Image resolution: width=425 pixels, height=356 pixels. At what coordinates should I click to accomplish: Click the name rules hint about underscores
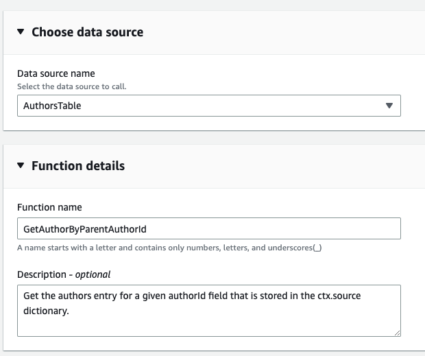[x=169, y=248]
